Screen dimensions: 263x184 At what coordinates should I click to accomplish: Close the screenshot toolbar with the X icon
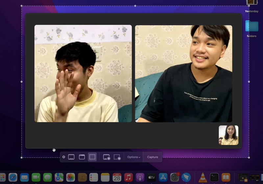click(64, 157)
